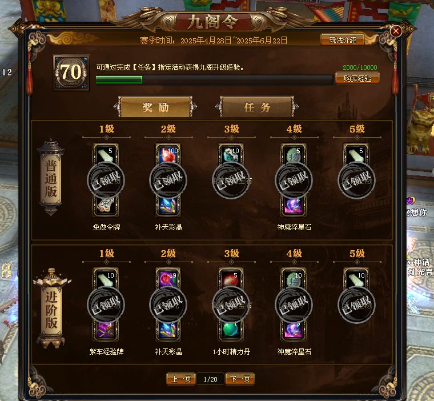
Task: Click the 免做令牌 item icon in 普通版 level 1
Action: tap(106, 206)
